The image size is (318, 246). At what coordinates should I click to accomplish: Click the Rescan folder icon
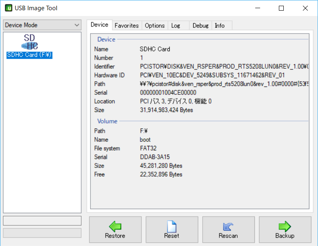point(228,226)
